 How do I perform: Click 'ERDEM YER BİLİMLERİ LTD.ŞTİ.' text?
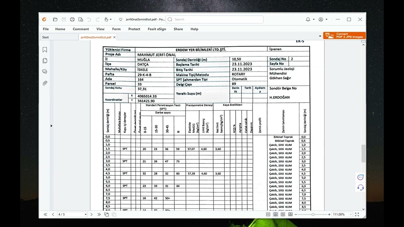click(201, 49)
